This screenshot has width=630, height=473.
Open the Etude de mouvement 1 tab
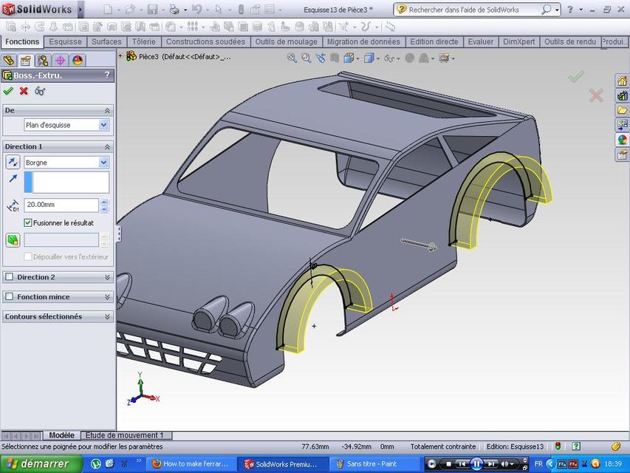(x=126, y=435)
